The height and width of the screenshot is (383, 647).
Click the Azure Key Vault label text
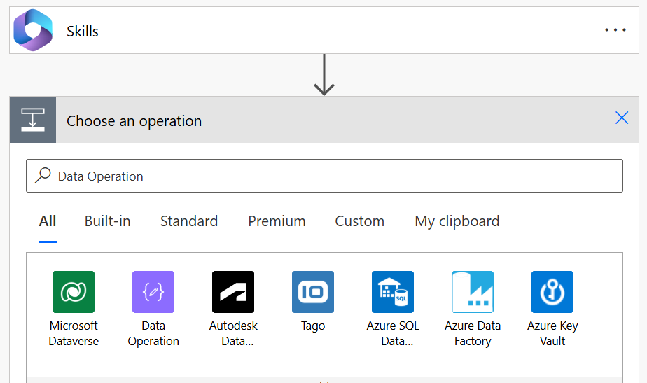[552, 333]
